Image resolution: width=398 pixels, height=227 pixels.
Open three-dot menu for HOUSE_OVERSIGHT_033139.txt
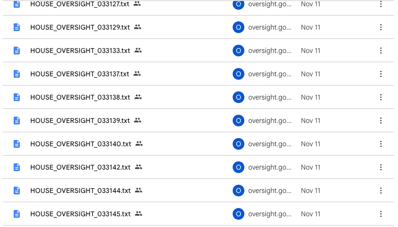pos(381,121)
